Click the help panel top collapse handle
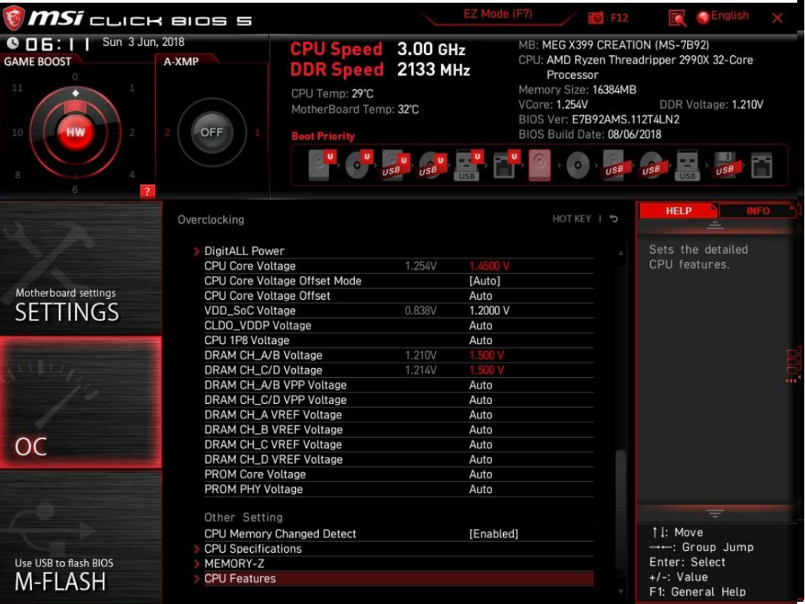 tap(715, 225)
